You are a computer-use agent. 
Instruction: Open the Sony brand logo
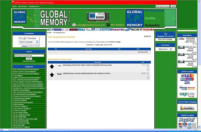136,30
